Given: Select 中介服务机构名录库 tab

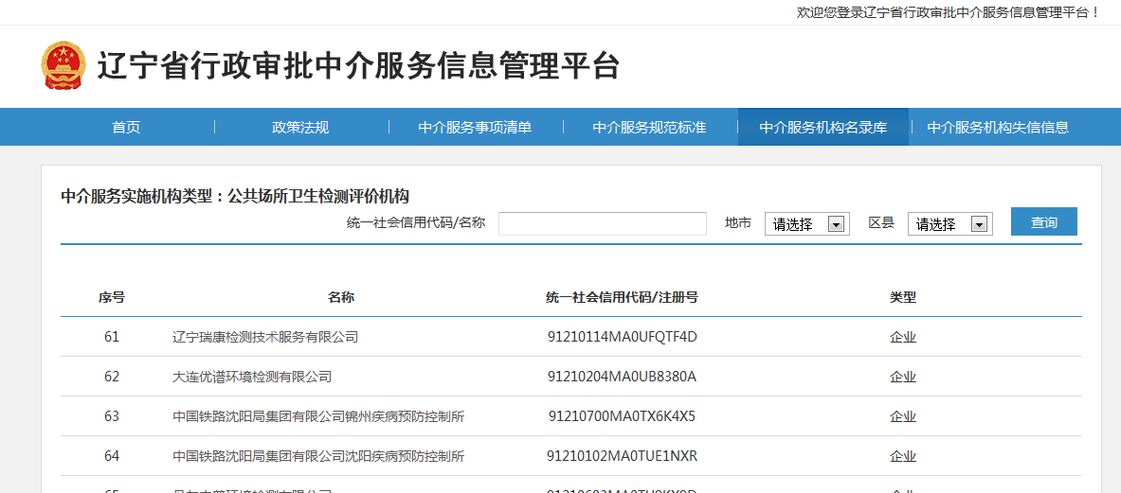Looking at the screenshot, I should pyautogui.click(x=823, y=128).
